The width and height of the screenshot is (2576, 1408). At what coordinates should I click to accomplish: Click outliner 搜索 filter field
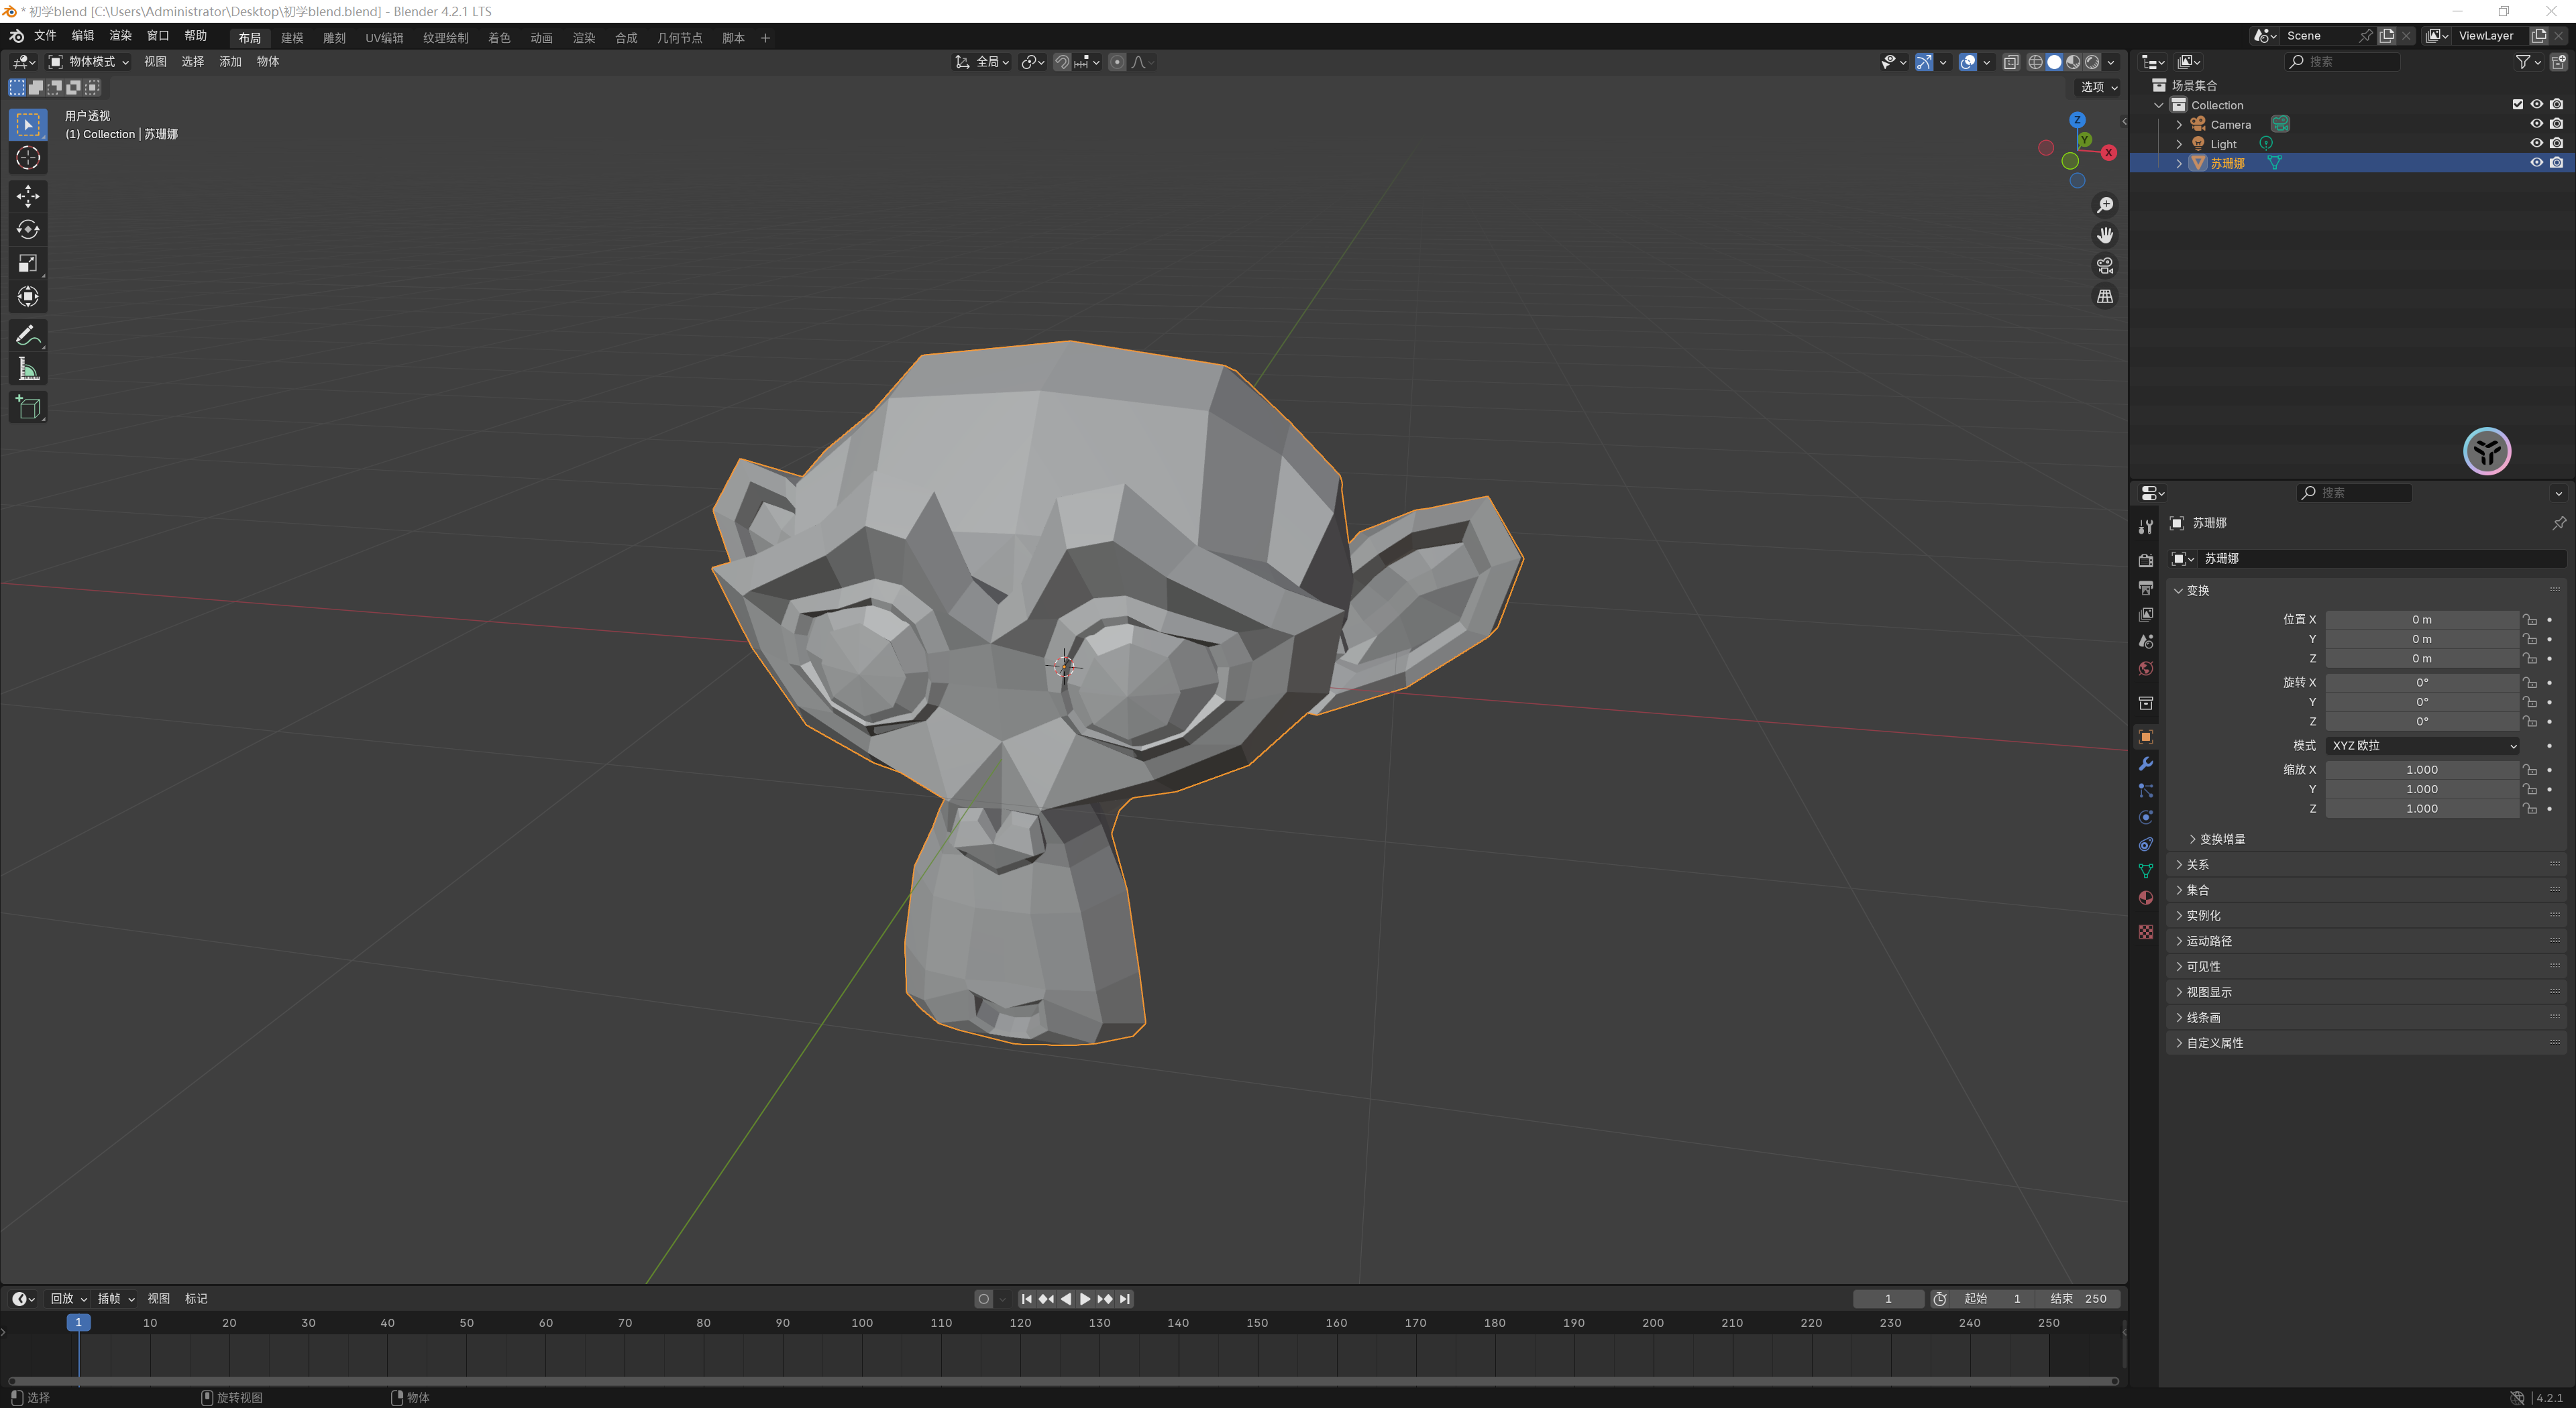(2343, 62)
